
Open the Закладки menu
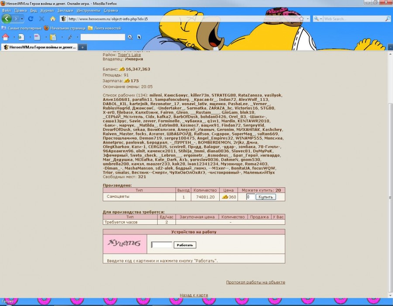65,10
